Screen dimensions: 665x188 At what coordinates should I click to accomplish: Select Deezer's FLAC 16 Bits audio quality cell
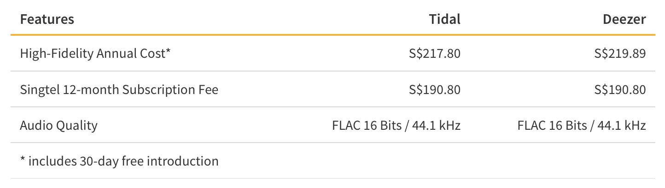pos(581,125)
